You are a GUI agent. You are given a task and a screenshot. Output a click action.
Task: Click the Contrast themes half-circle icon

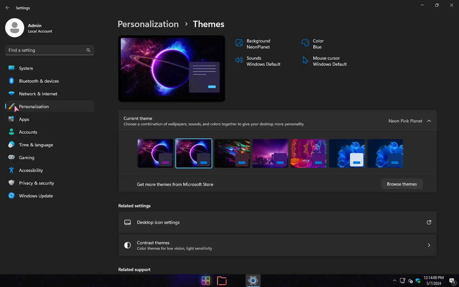(127, 245)
